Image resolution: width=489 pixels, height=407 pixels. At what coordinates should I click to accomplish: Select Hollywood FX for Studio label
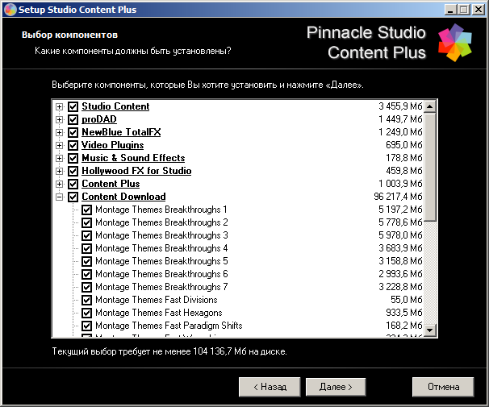click(x=136, y=171)
